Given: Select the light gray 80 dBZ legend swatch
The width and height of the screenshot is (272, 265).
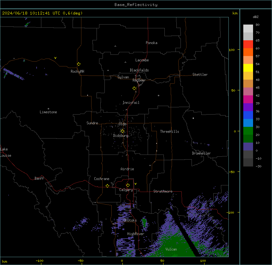Looking at the screenshot, I should [x=248, y=29].
